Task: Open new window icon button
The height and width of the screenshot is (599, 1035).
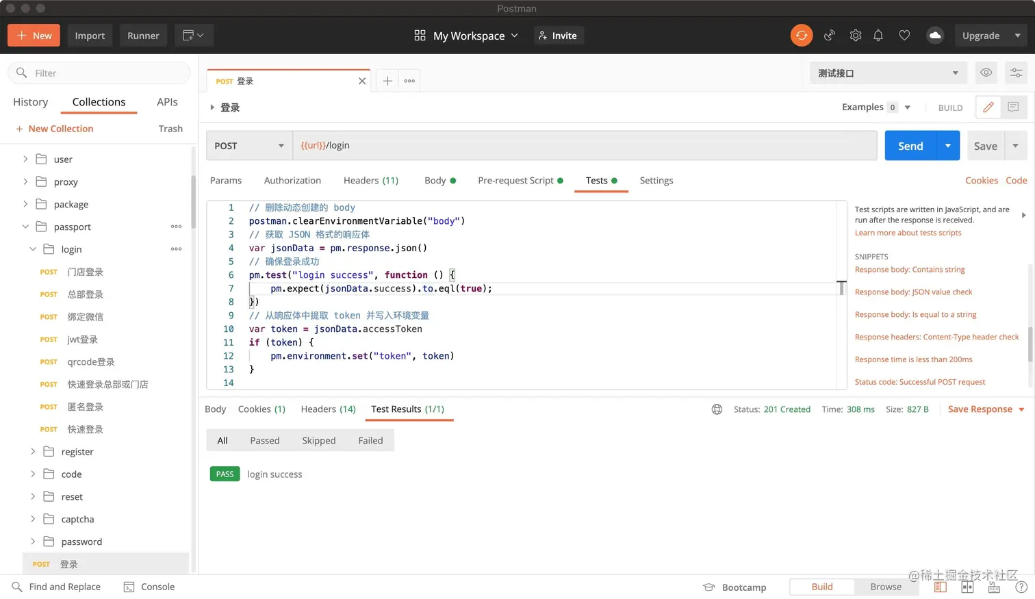Action: 194,36
